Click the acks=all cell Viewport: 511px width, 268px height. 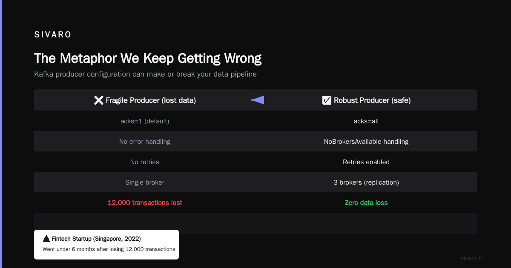coord(366,121)
